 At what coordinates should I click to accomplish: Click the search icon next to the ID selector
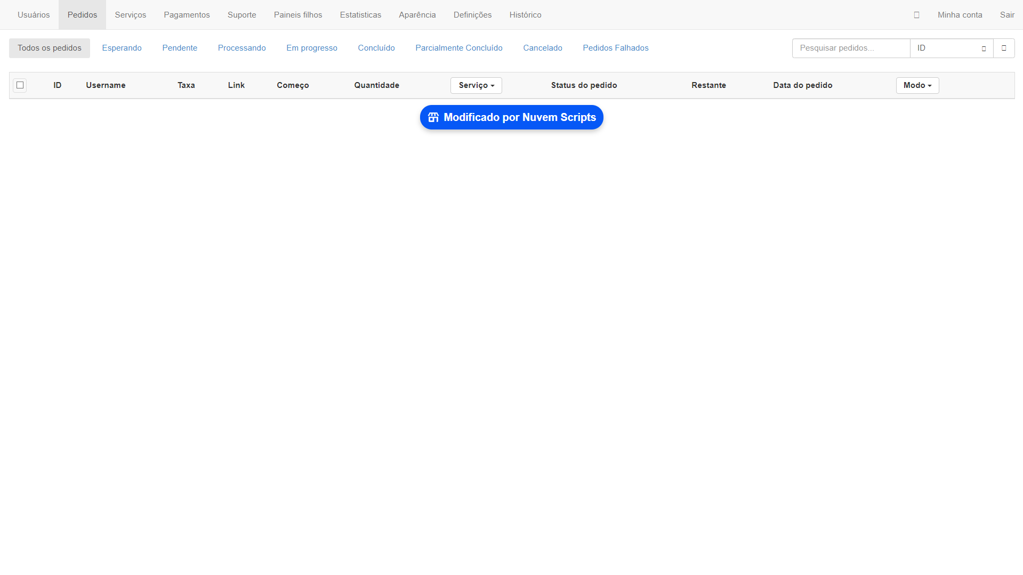(1004, 48)
